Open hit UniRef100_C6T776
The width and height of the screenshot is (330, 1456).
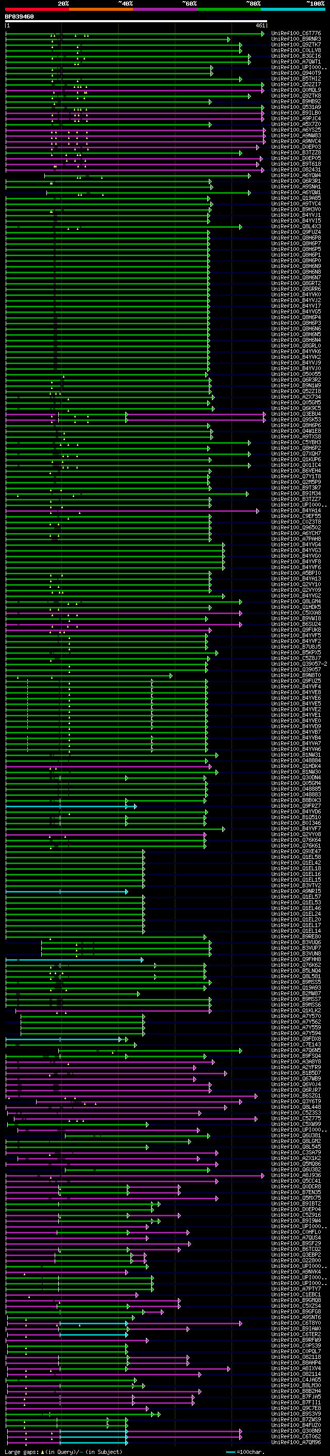pos(296,34)
